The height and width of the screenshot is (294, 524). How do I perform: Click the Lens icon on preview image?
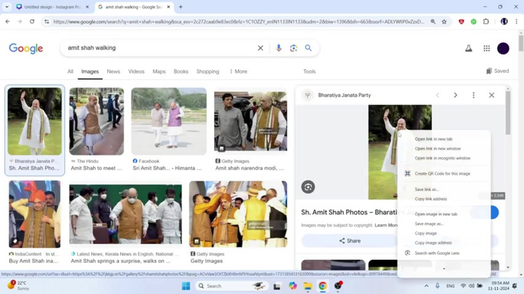tap(308, 186)
